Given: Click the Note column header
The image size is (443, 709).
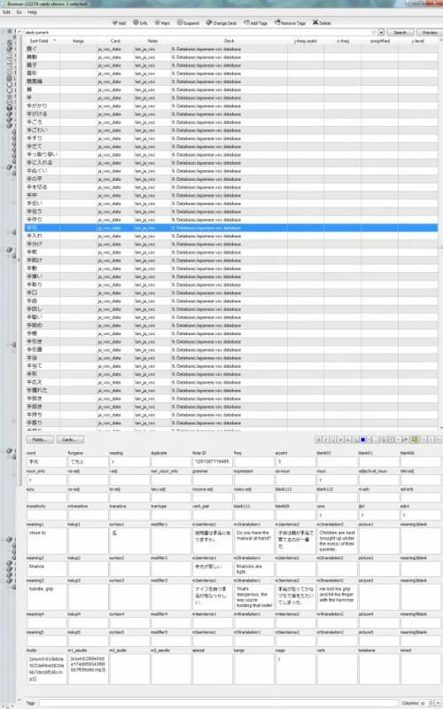Looking at the screenshot, I should click(x=152, y=41).
